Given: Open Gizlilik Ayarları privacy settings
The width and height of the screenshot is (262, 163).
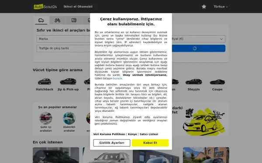Looking at the screenshot, I should 112,143.
